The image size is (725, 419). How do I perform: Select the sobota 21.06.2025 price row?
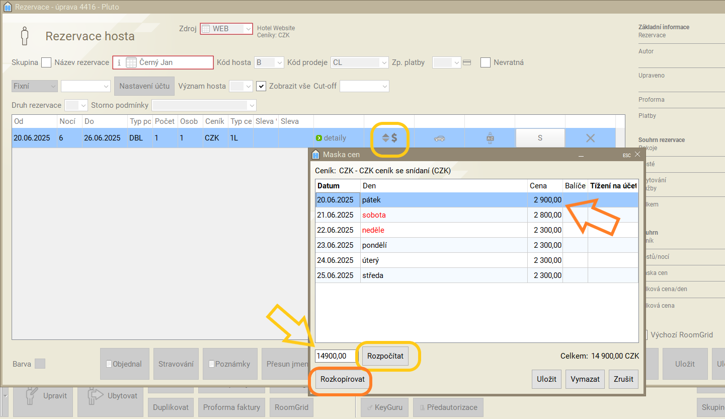438,215
